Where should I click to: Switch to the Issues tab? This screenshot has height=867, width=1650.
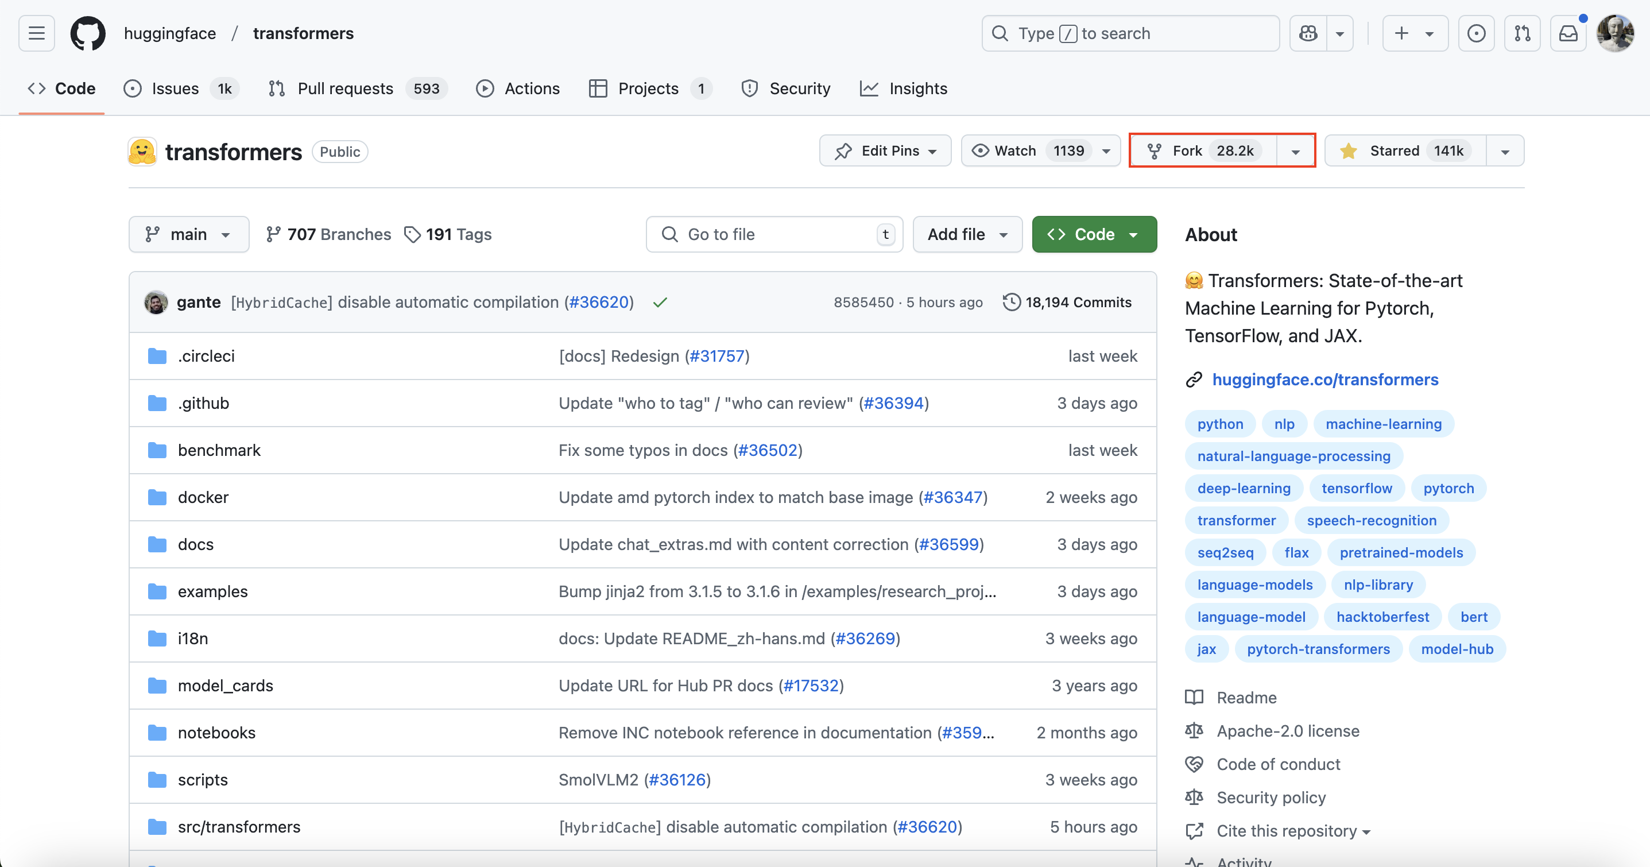[x=181, y=88]
